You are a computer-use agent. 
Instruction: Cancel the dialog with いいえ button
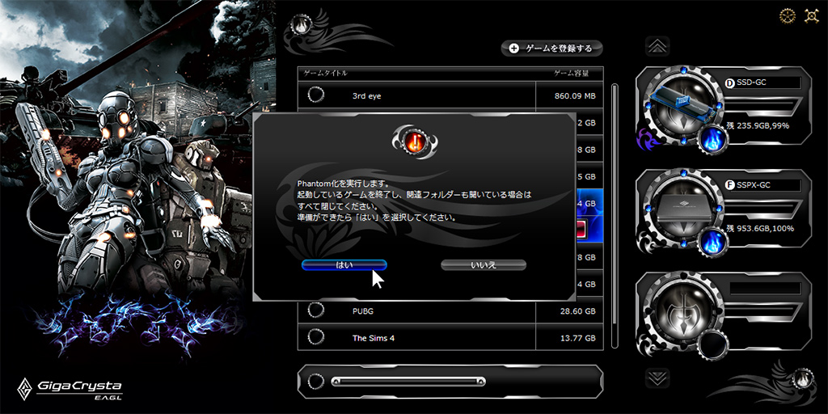pos(484,265)
